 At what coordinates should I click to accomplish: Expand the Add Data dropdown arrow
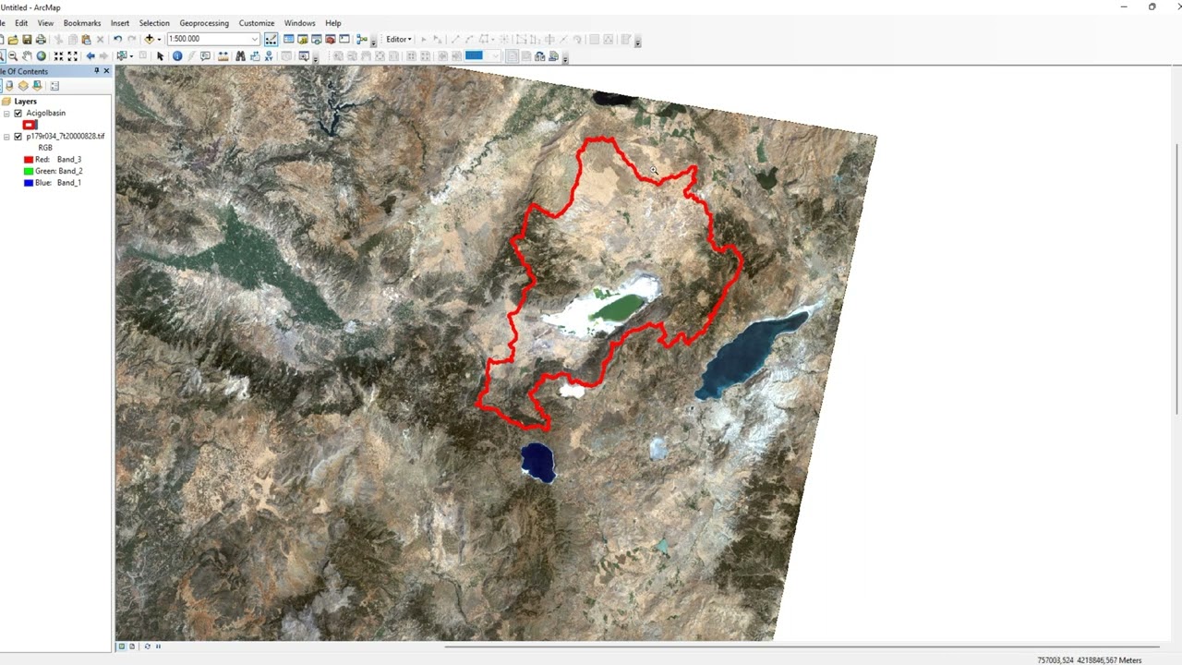[159, 39]
